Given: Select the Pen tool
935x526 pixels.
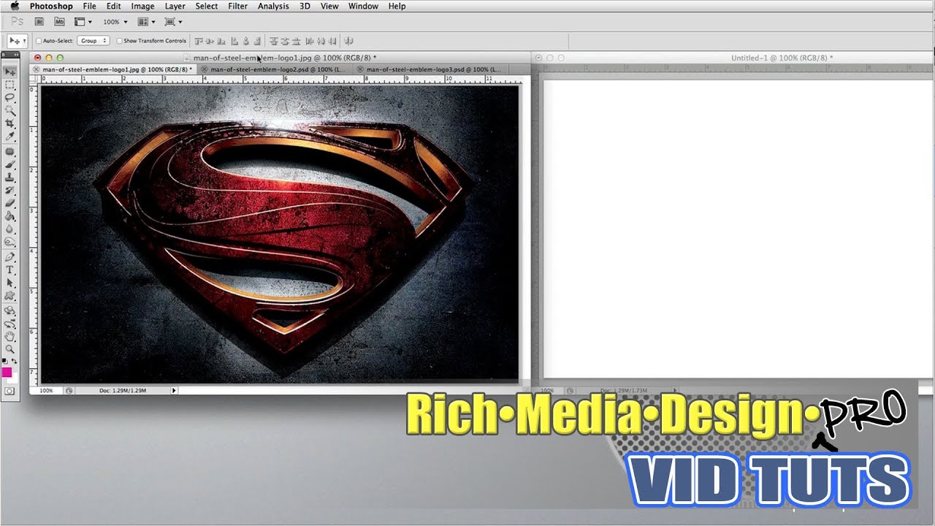Looking at the screenshot, I should click(10, 257).
